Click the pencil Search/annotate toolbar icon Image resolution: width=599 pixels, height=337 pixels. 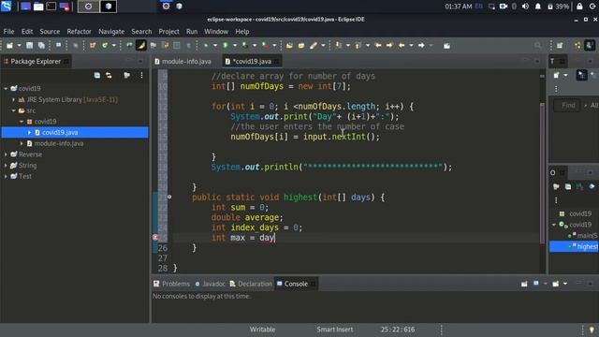pyautogui.click(x=314, y=46)
